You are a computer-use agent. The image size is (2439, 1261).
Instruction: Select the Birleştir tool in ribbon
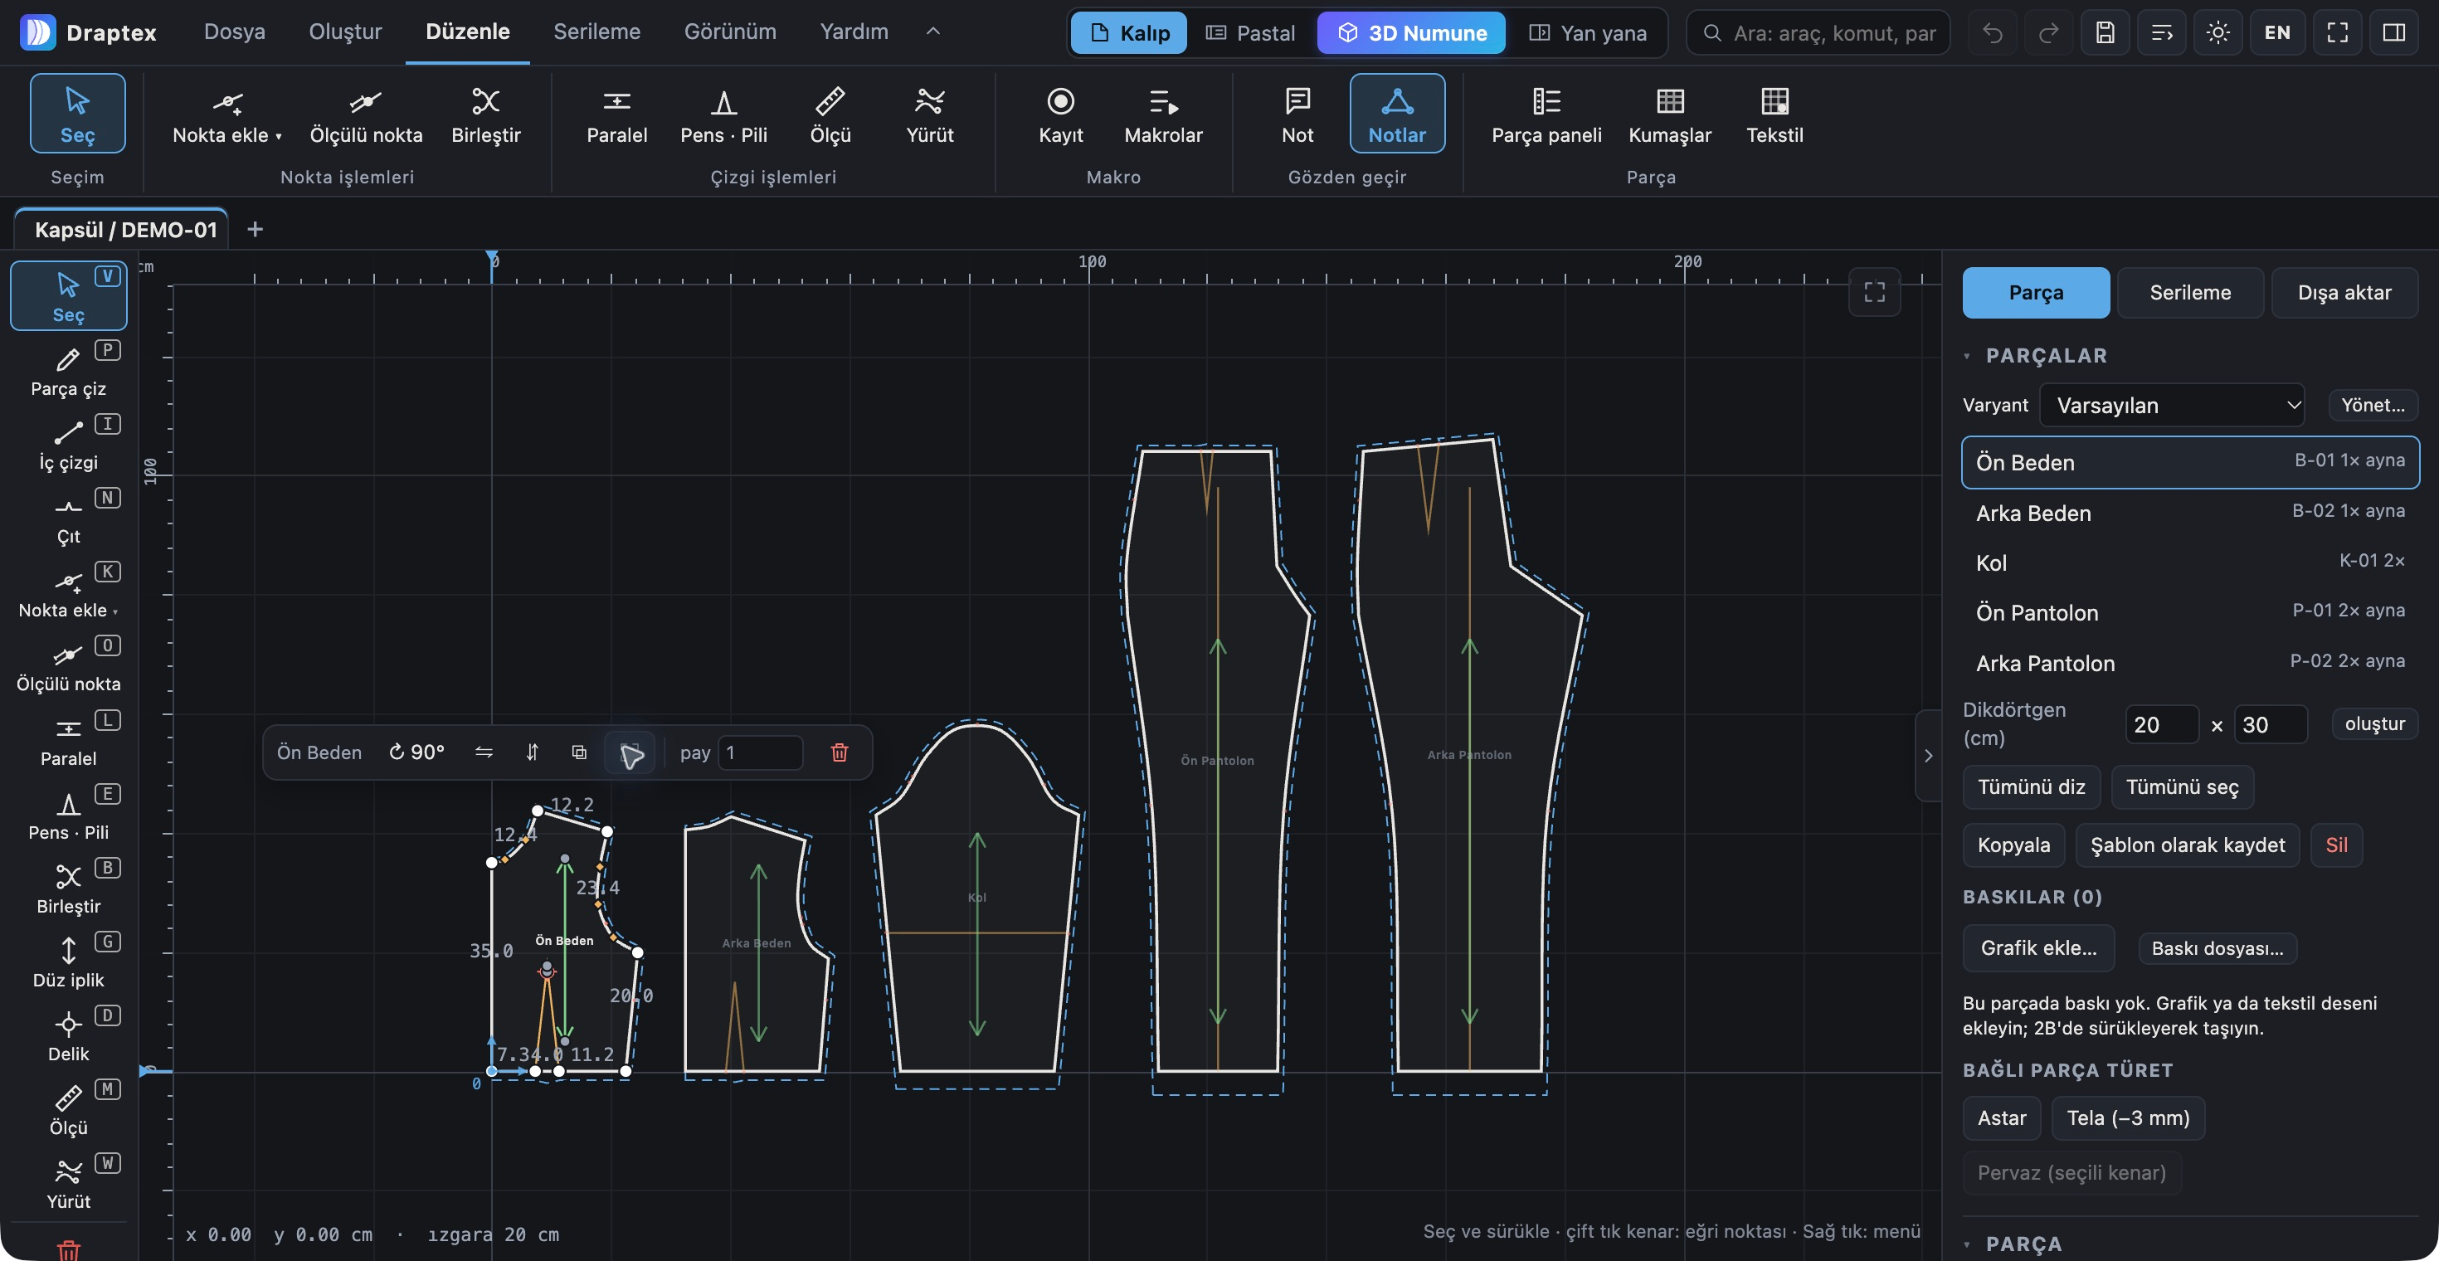click(x=485, y=114)
